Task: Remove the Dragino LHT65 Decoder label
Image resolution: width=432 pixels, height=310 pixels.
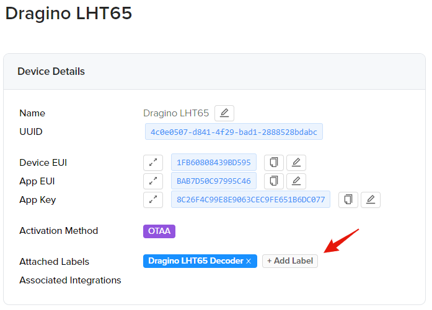Action: tap(249, 262)
